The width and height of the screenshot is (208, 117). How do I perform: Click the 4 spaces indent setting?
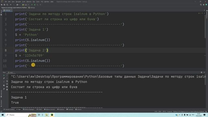[x=170, y=111]
